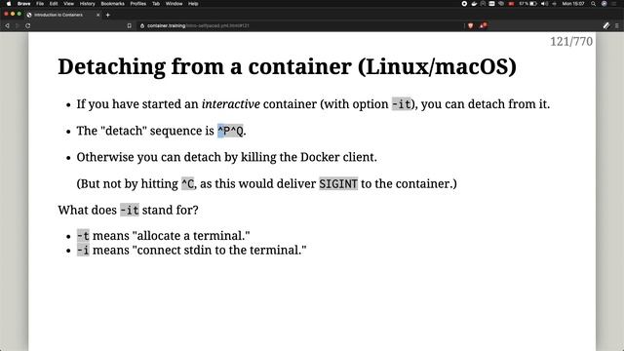This screenshot has width=624, height=351.
Task: Open the Edit menu
Action: (54, 4)
